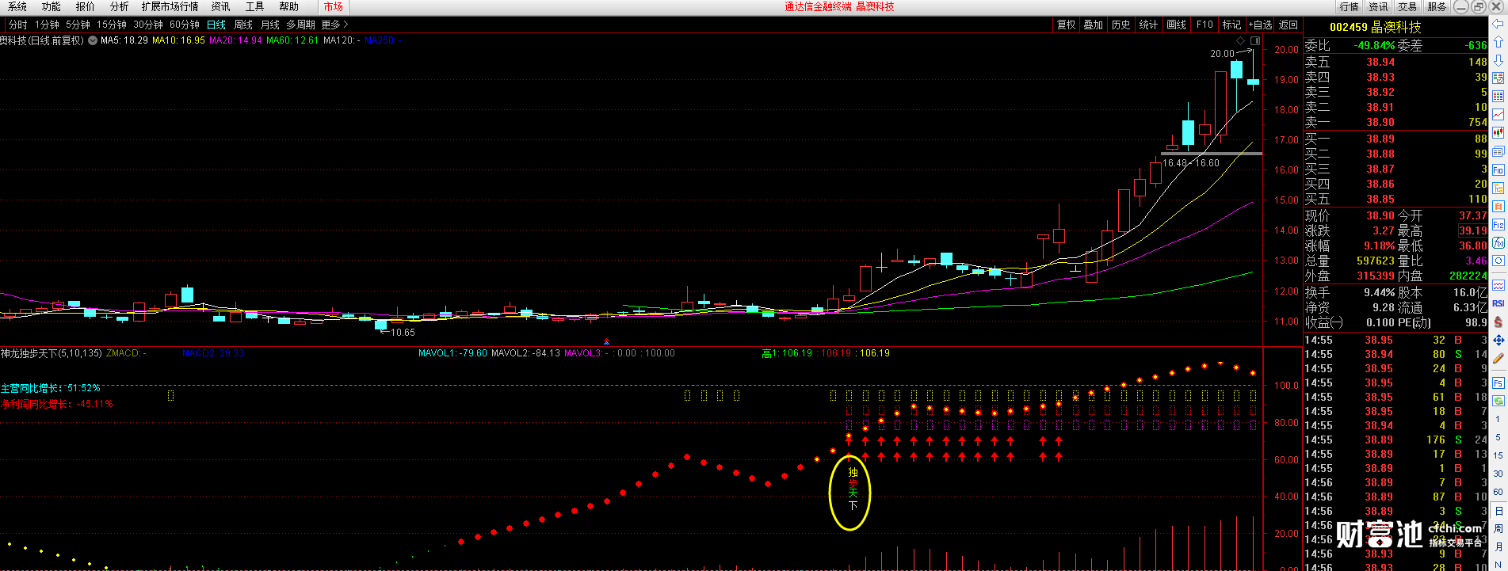The width and height of the screenshot is (1508, 571).
Task: Open the 扩展市场行情 menu
Action: (x=170, y=6)
